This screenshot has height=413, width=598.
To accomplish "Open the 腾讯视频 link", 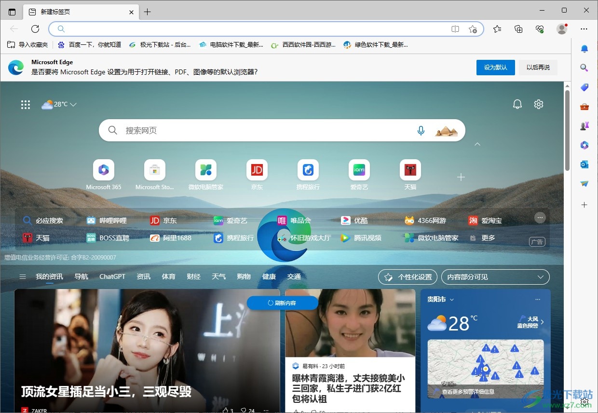I will (x=361, y=238).
